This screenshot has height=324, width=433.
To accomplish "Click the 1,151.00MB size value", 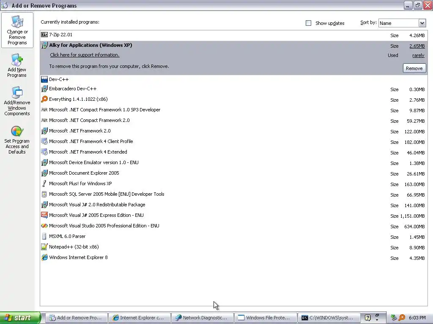I will pyautogui.click(x=412, y=216).
